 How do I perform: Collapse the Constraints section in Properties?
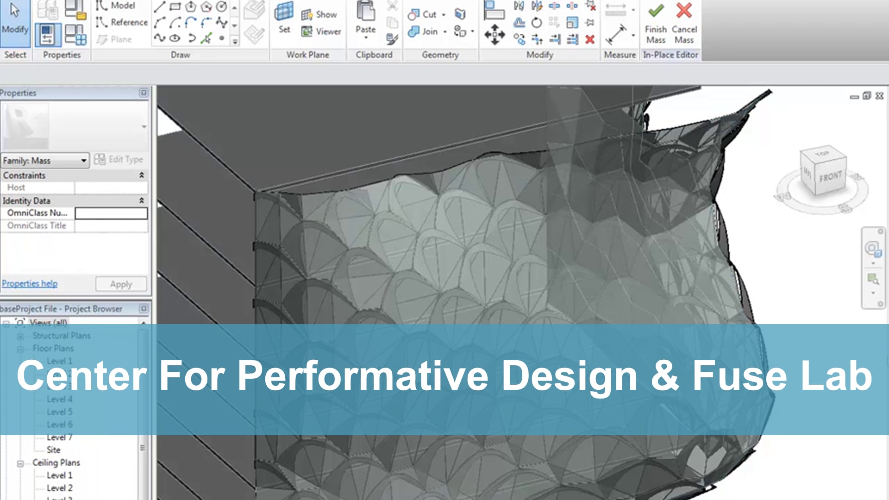[x=141, y=175]
